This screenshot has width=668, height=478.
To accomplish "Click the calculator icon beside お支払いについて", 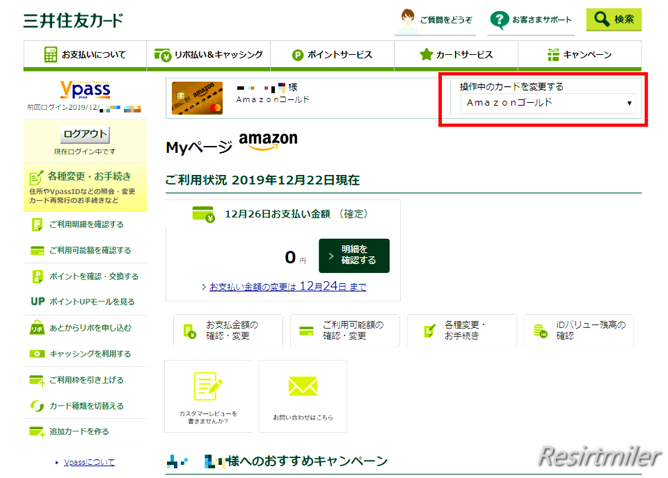I will click(x=50, y=54).
